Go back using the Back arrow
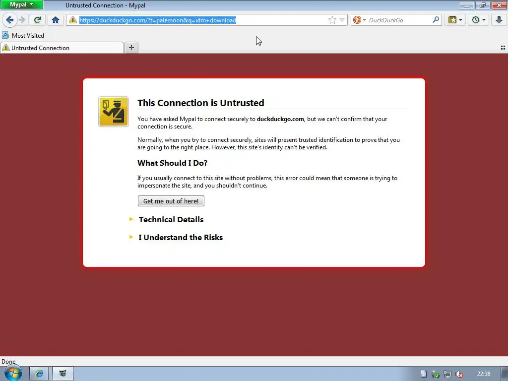This screenshot has width=508, height=381. pos(10,20)
